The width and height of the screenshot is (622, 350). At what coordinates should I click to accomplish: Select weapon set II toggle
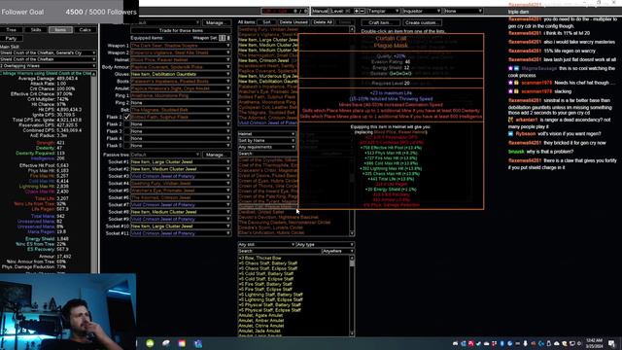(x=228, y=38)
